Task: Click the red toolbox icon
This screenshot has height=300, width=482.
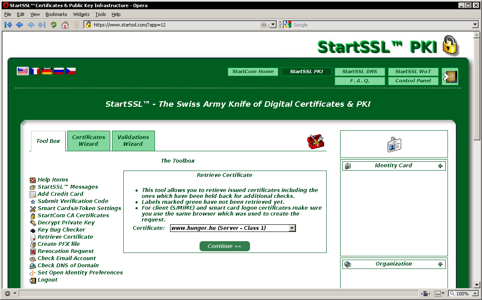Action: point(316,142)
